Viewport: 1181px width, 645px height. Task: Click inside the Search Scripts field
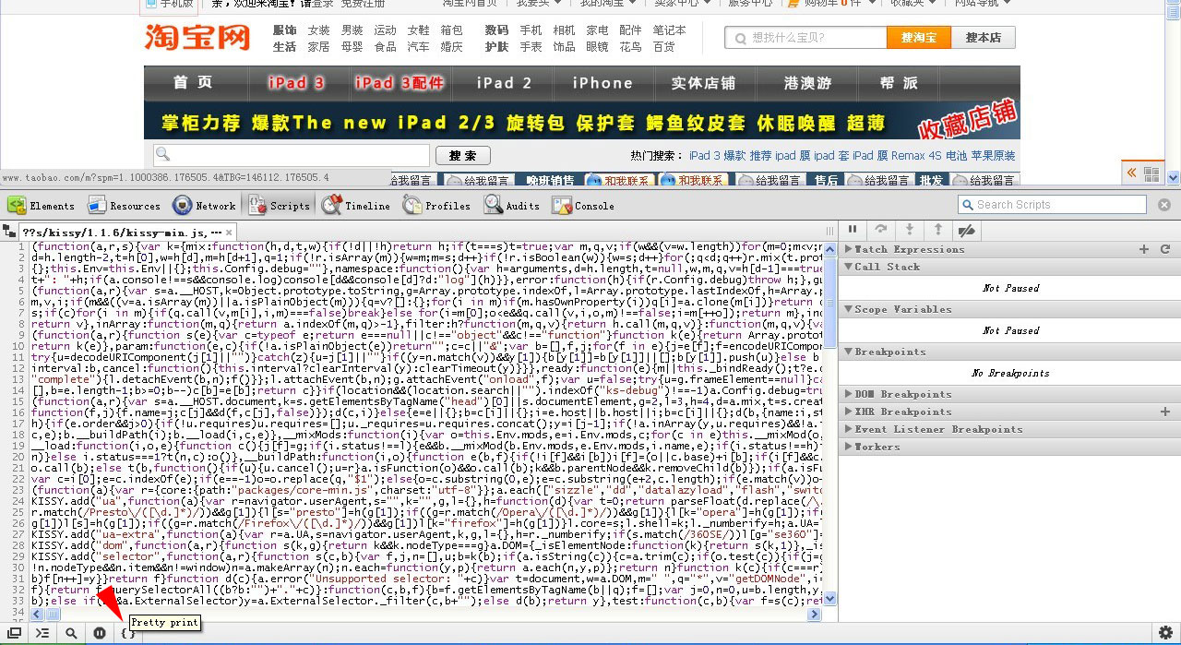tap(1052, 204)
